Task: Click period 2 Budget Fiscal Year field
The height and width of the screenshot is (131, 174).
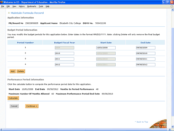Action: pos(64,53)
